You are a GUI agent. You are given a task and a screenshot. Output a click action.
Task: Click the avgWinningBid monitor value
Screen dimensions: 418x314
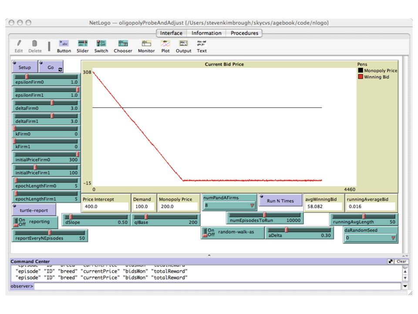[x=324, y=206]
